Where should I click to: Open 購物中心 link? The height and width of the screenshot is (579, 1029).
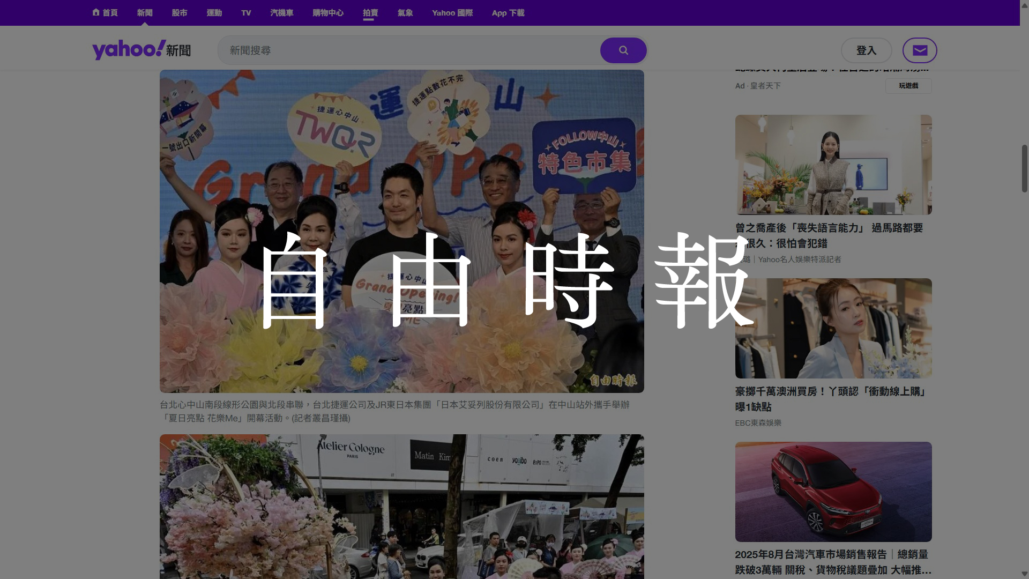tap(328, 13)
